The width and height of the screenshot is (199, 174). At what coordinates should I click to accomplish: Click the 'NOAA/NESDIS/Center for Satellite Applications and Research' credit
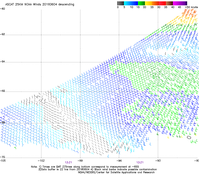[x=116, y=172]
